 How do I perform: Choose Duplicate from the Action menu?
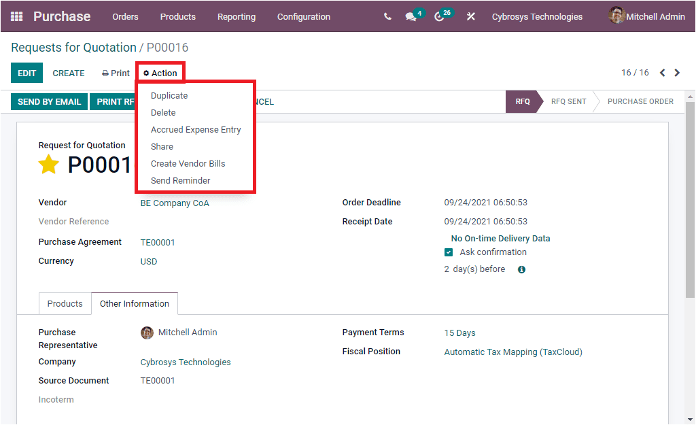point(169,95)
